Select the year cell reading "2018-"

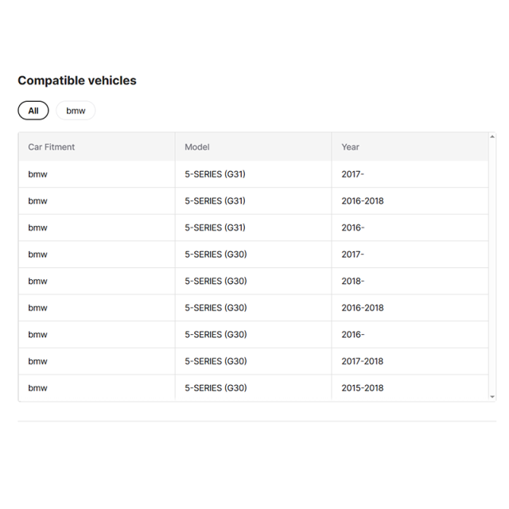coord(353,281)
